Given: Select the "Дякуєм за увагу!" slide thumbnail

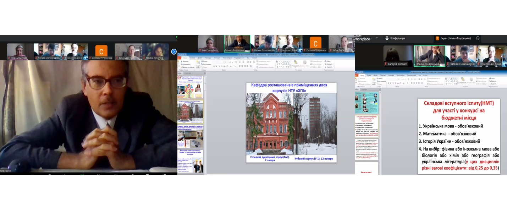Looking at the screenshot, I should pyautogui.click(x=367, y=169).
